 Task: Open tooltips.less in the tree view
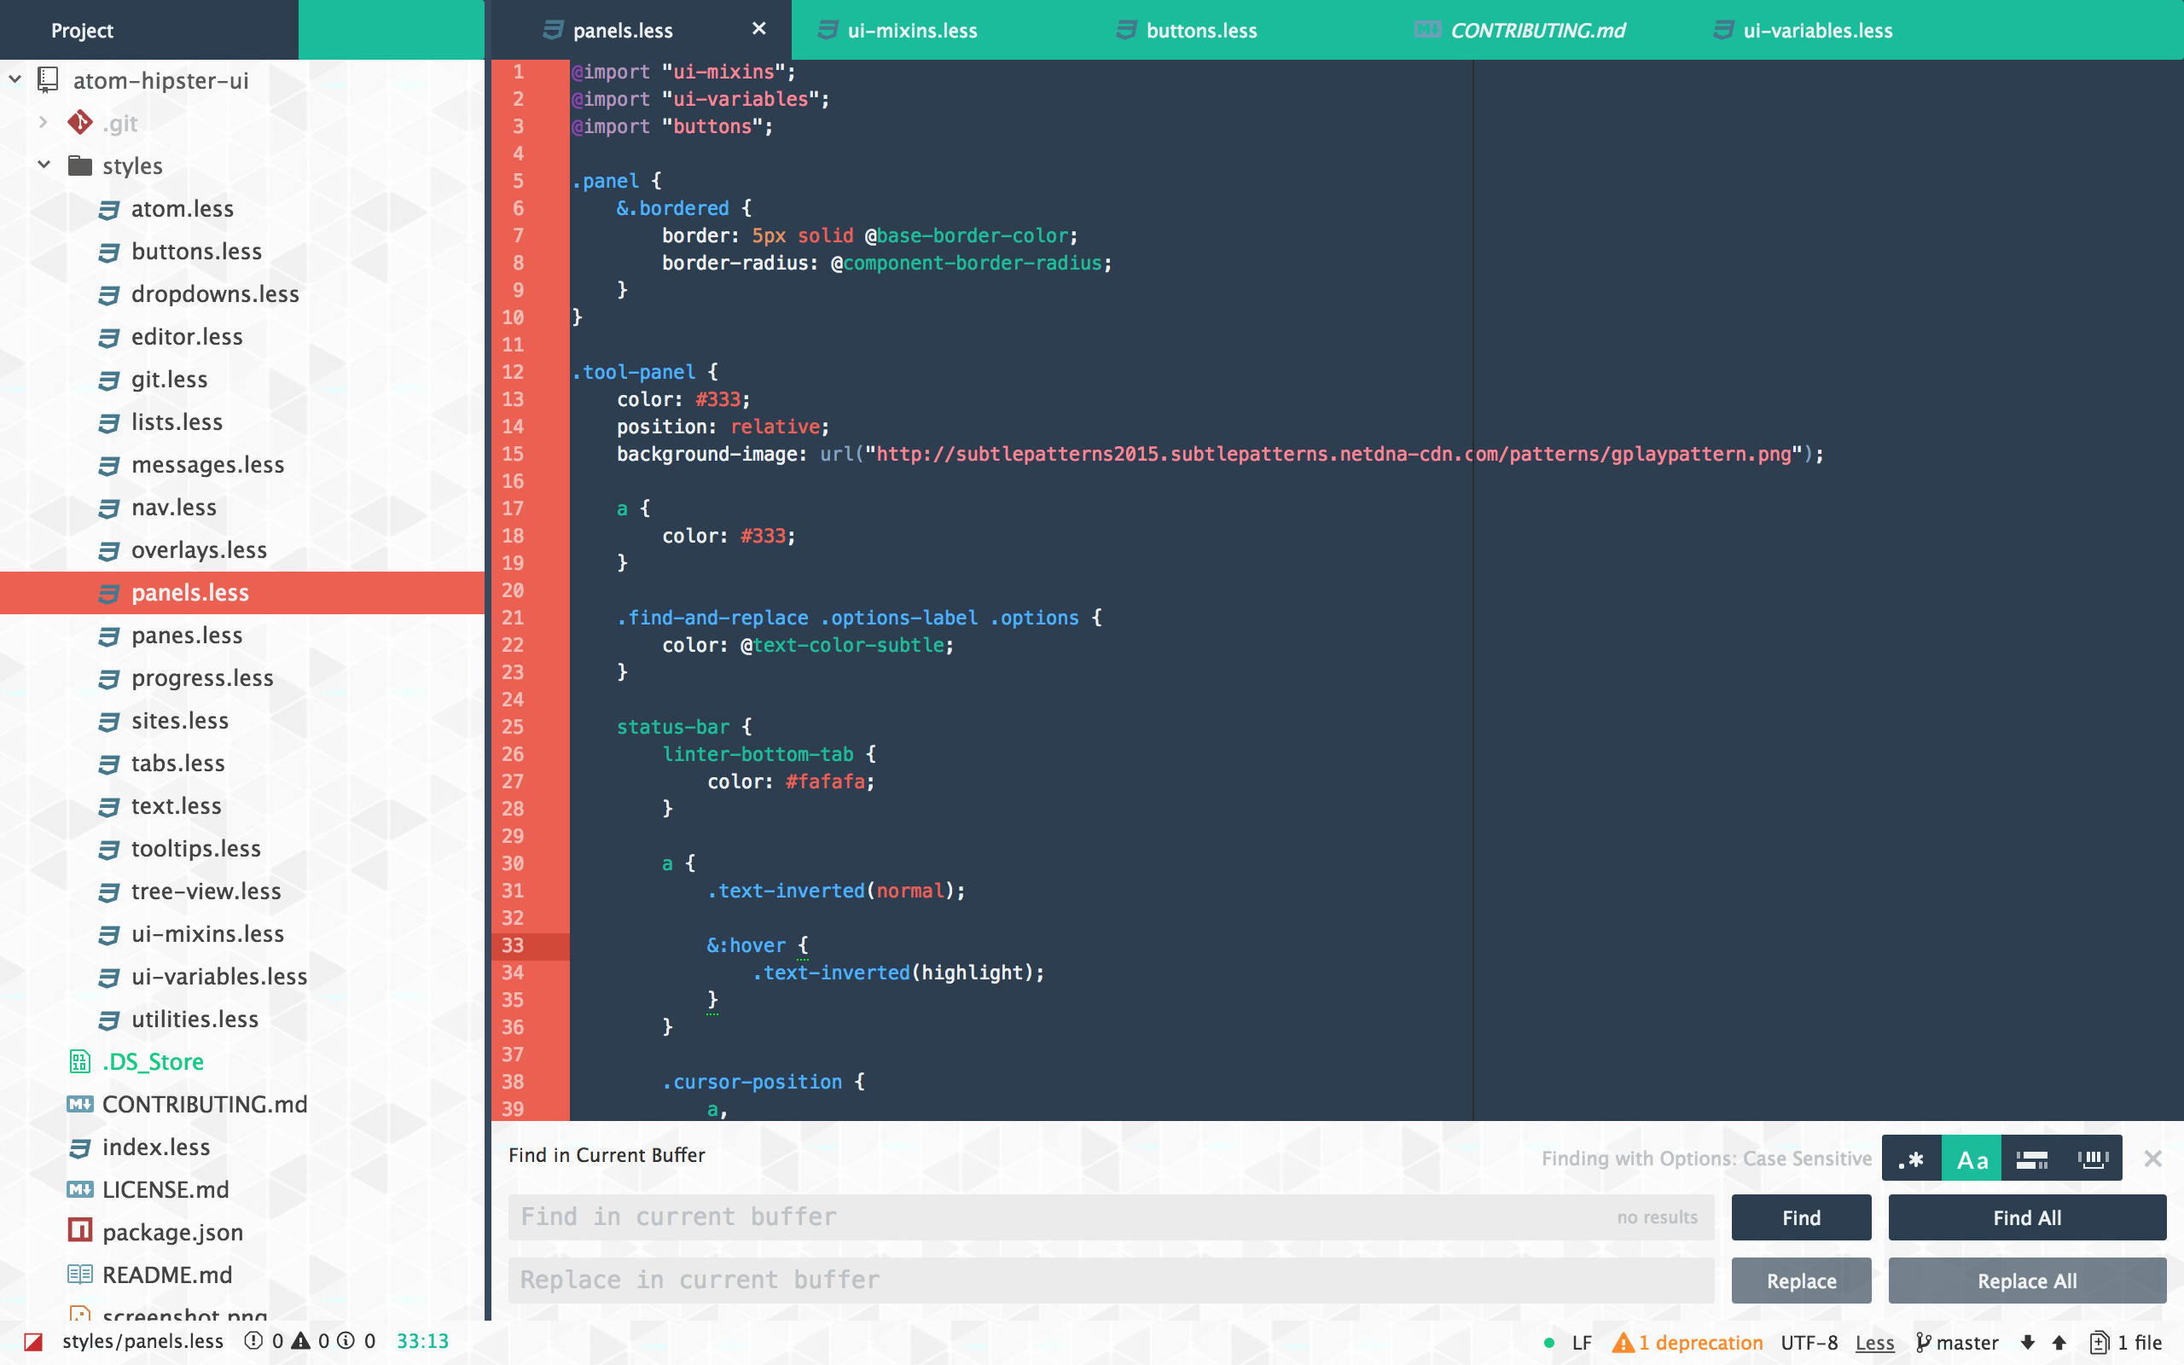point(196,849)
